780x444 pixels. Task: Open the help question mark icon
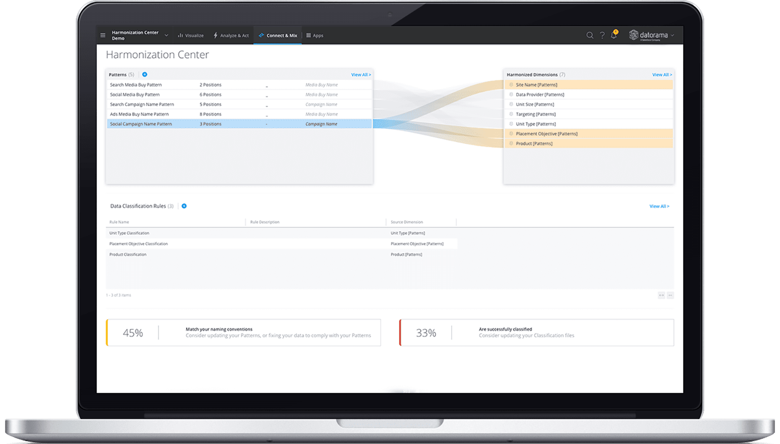(602, 35)
